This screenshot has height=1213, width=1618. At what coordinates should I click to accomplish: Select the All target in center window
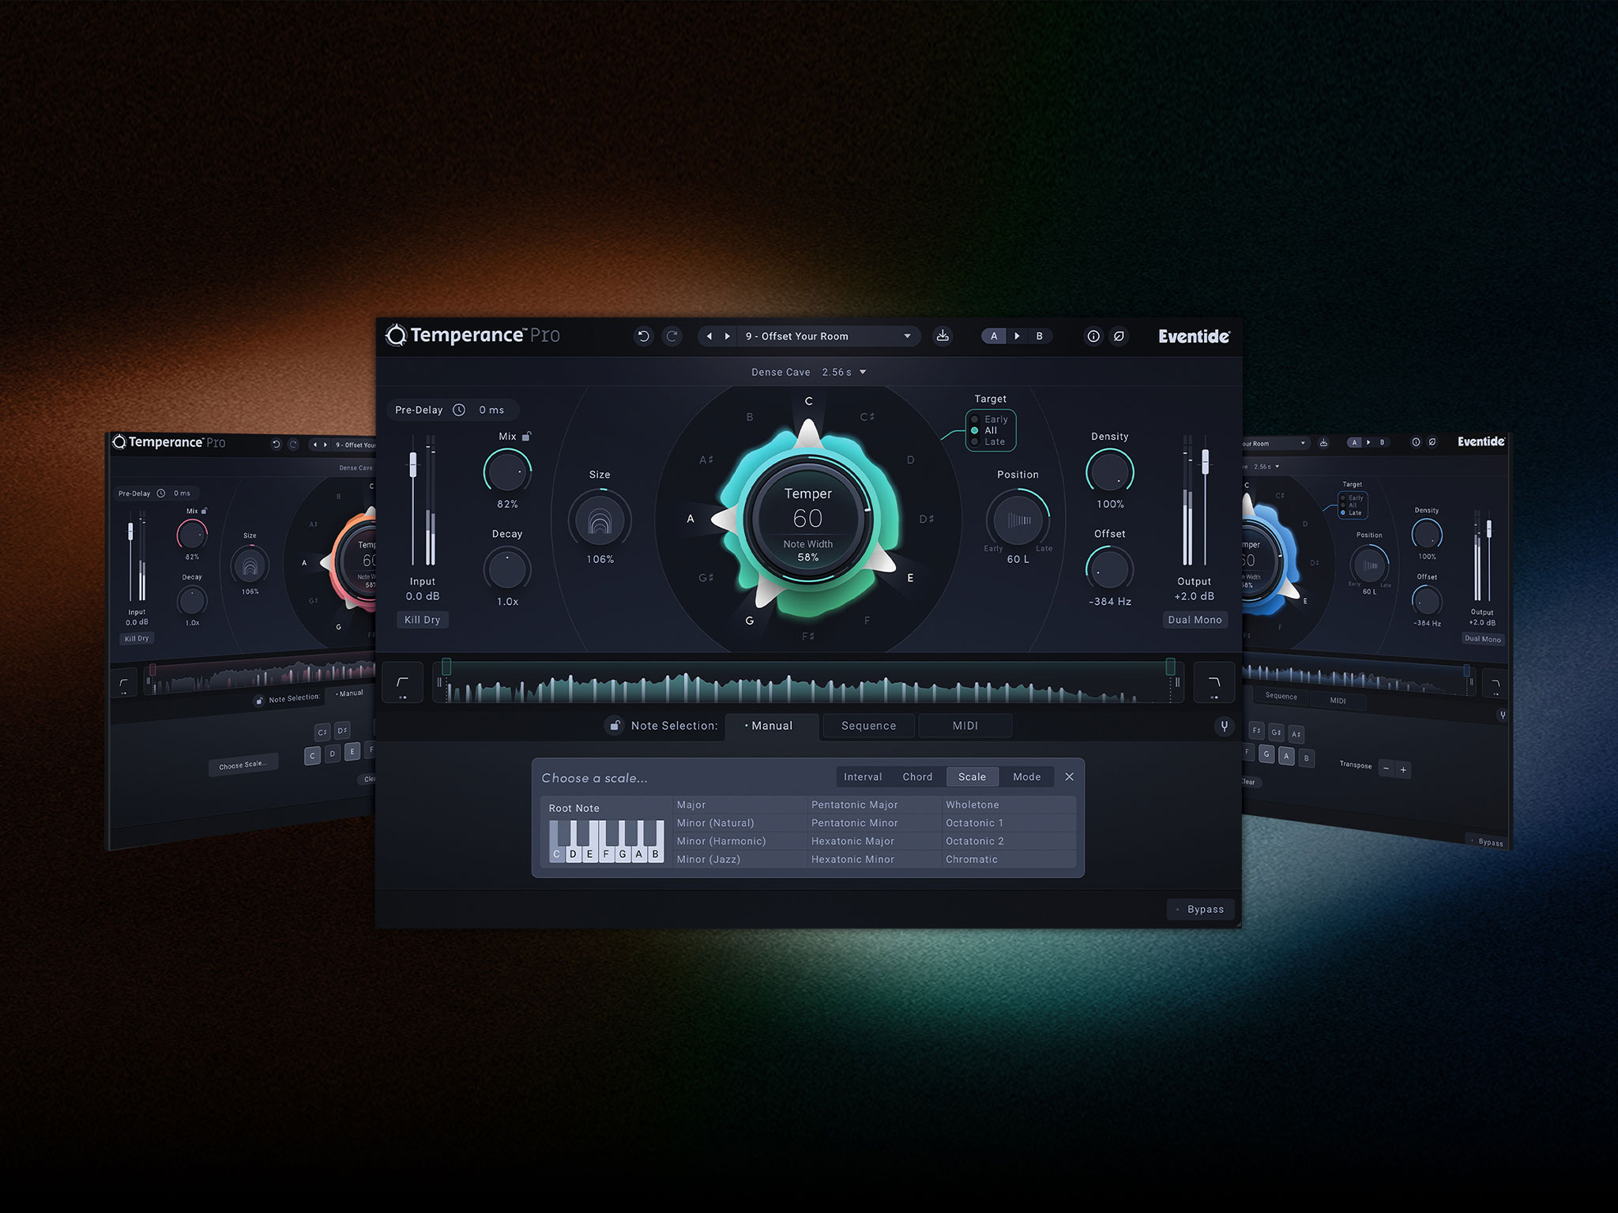point(984,430)
